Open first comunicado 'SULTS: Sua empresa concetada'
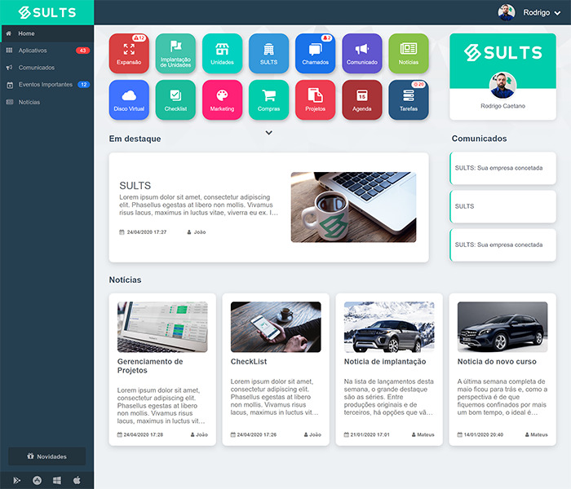Viewport: 571px width, 489px height. coord(502,168)
